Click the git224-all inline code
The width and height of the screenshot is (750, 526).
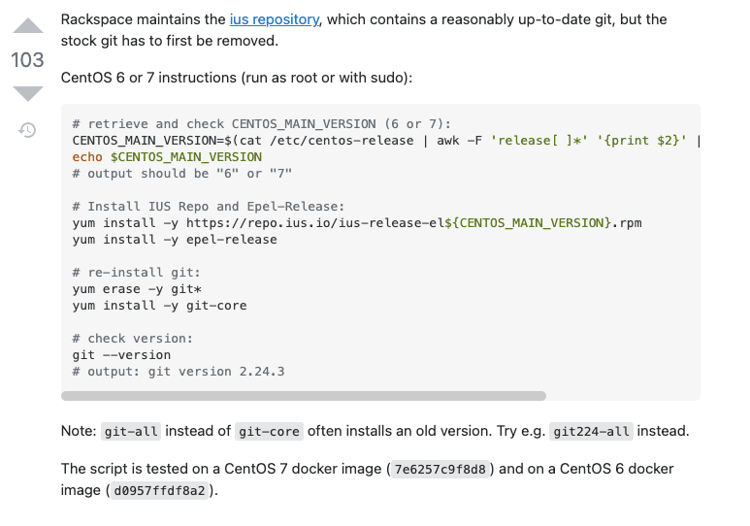click(x=591, y=431)
